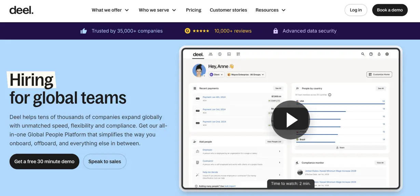Viewport: 420px width, 196px height.
Task: Open the 10,000+ reviews link
Action: click(233, 31)
